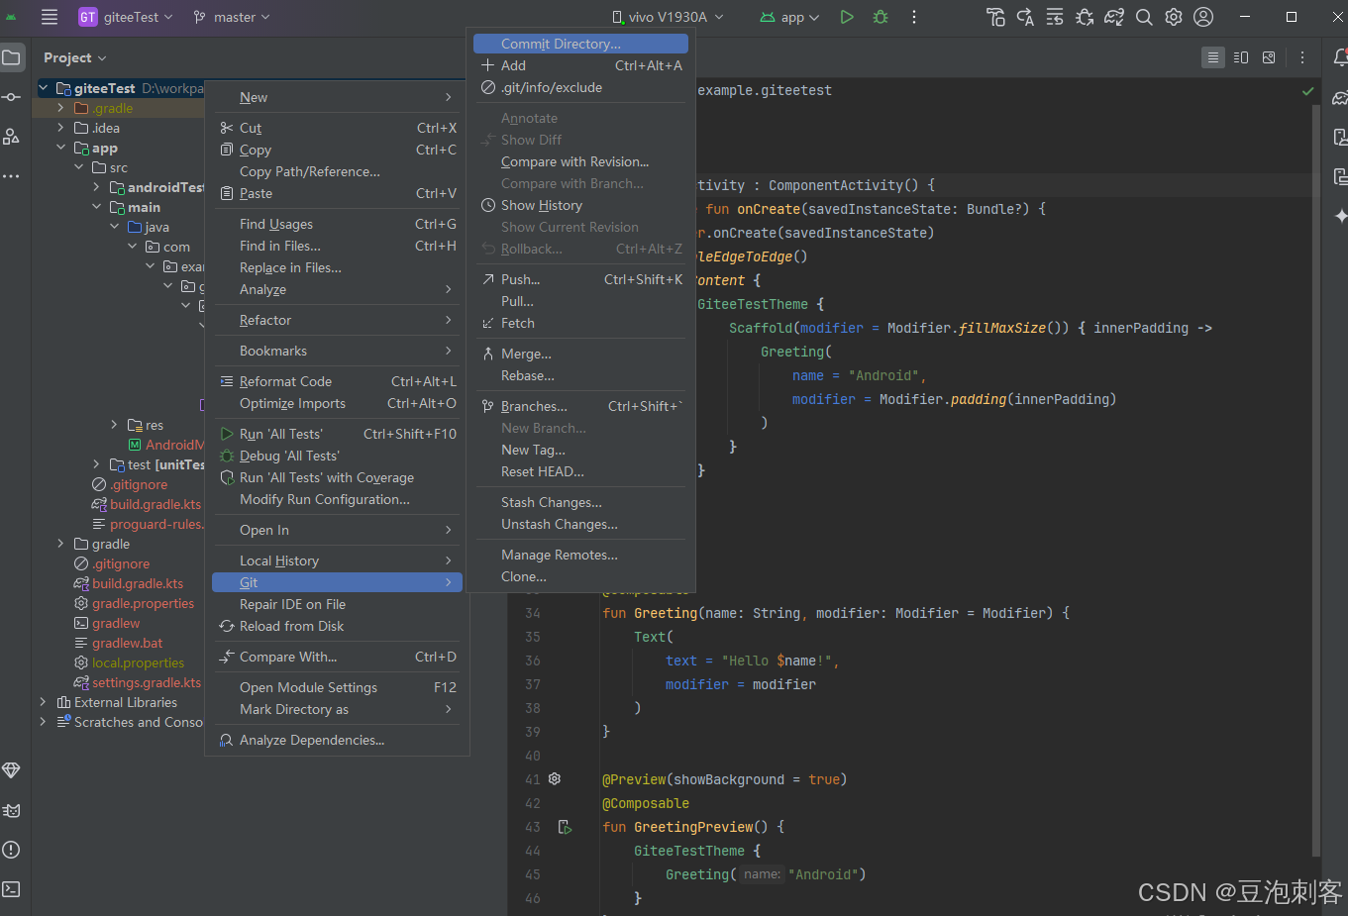Run the app with the green play button
Screen dimensions: 1348x916
[x=845, y=16]
